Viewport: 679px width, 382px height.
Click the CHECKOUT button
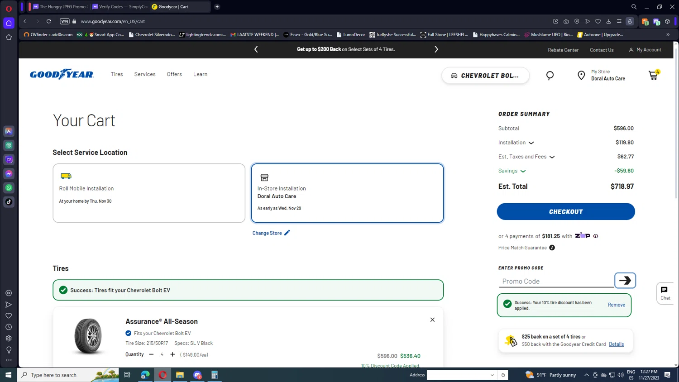tap(566, 212)
